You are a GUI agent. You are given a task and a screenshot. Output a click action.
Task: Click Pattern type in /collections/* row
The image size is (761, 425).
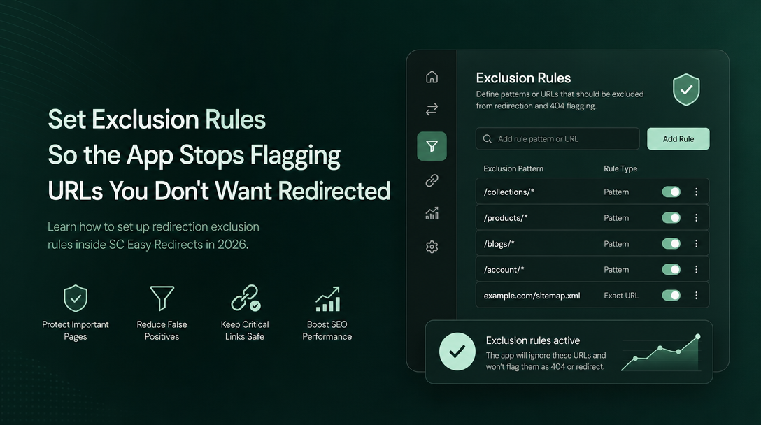(616, 192)
